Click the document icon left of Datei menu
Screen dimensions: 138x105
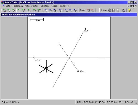pyautogui.click(x=3, y=6)
